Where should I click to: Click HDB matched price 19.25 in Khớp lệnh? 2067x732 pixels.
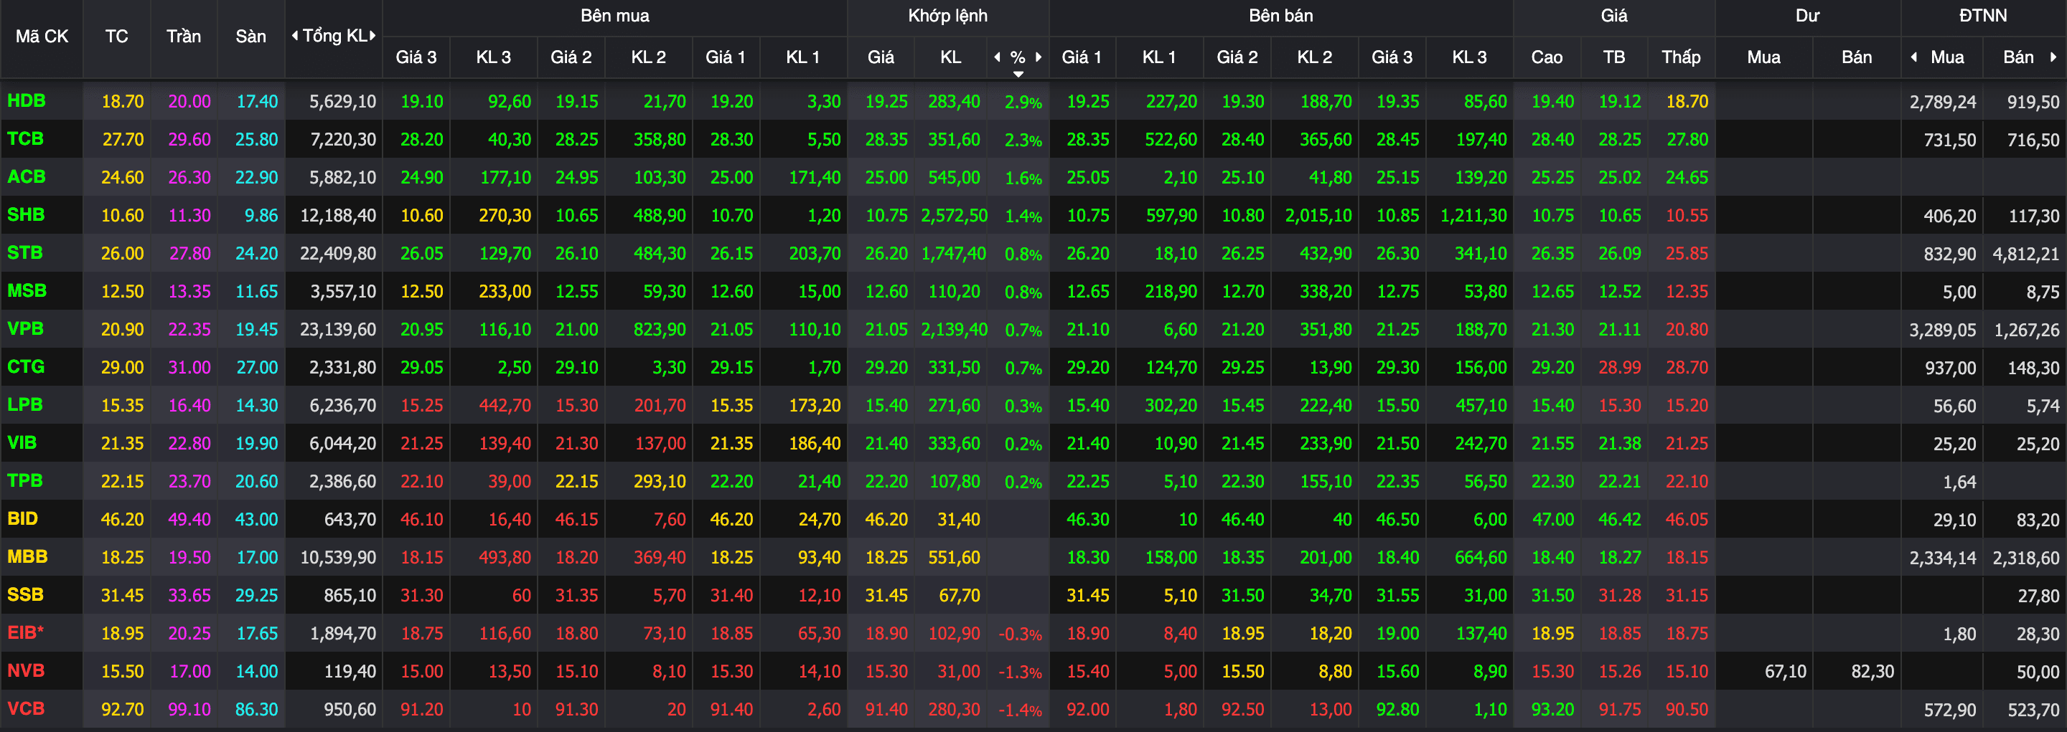coord(886,102)
